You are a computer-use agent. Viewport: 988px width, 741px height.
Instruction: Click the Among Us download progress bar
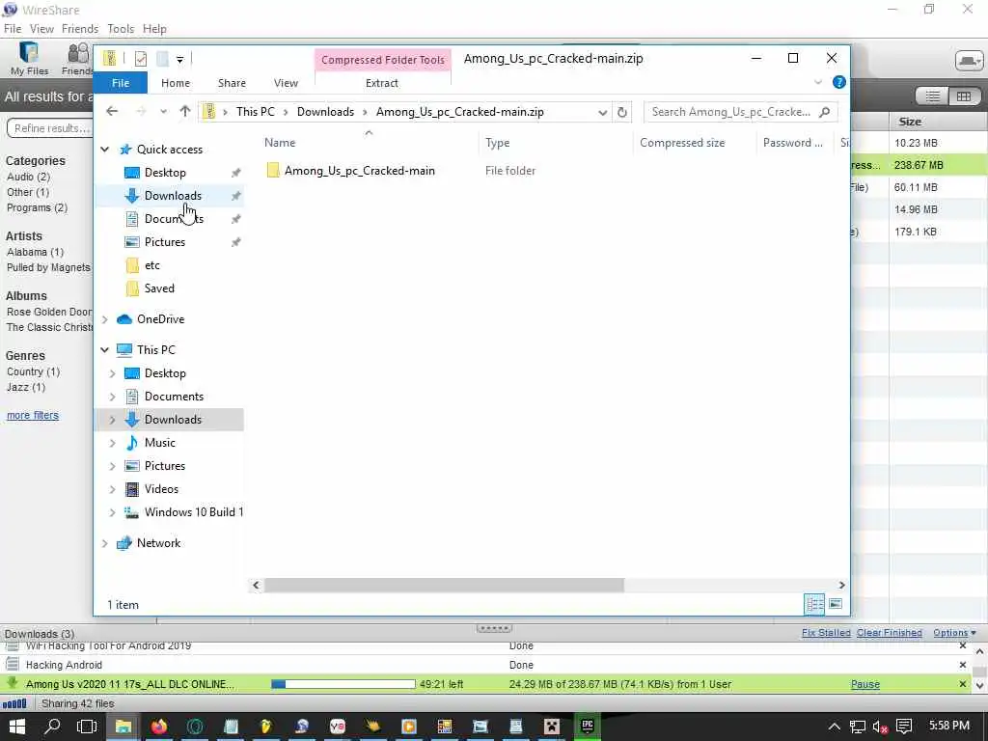tap(343, 684)
